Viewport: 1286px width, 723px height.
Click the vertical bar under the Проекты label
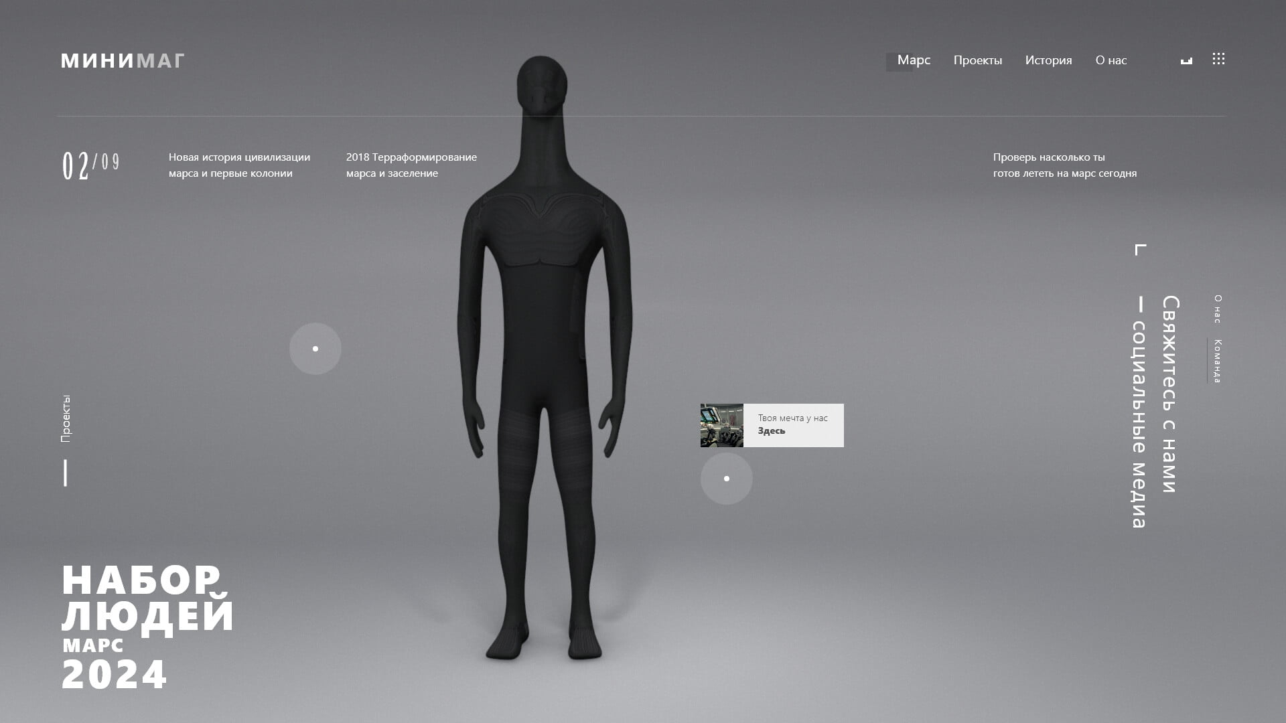pyautogui.click(x=66, y=473)
